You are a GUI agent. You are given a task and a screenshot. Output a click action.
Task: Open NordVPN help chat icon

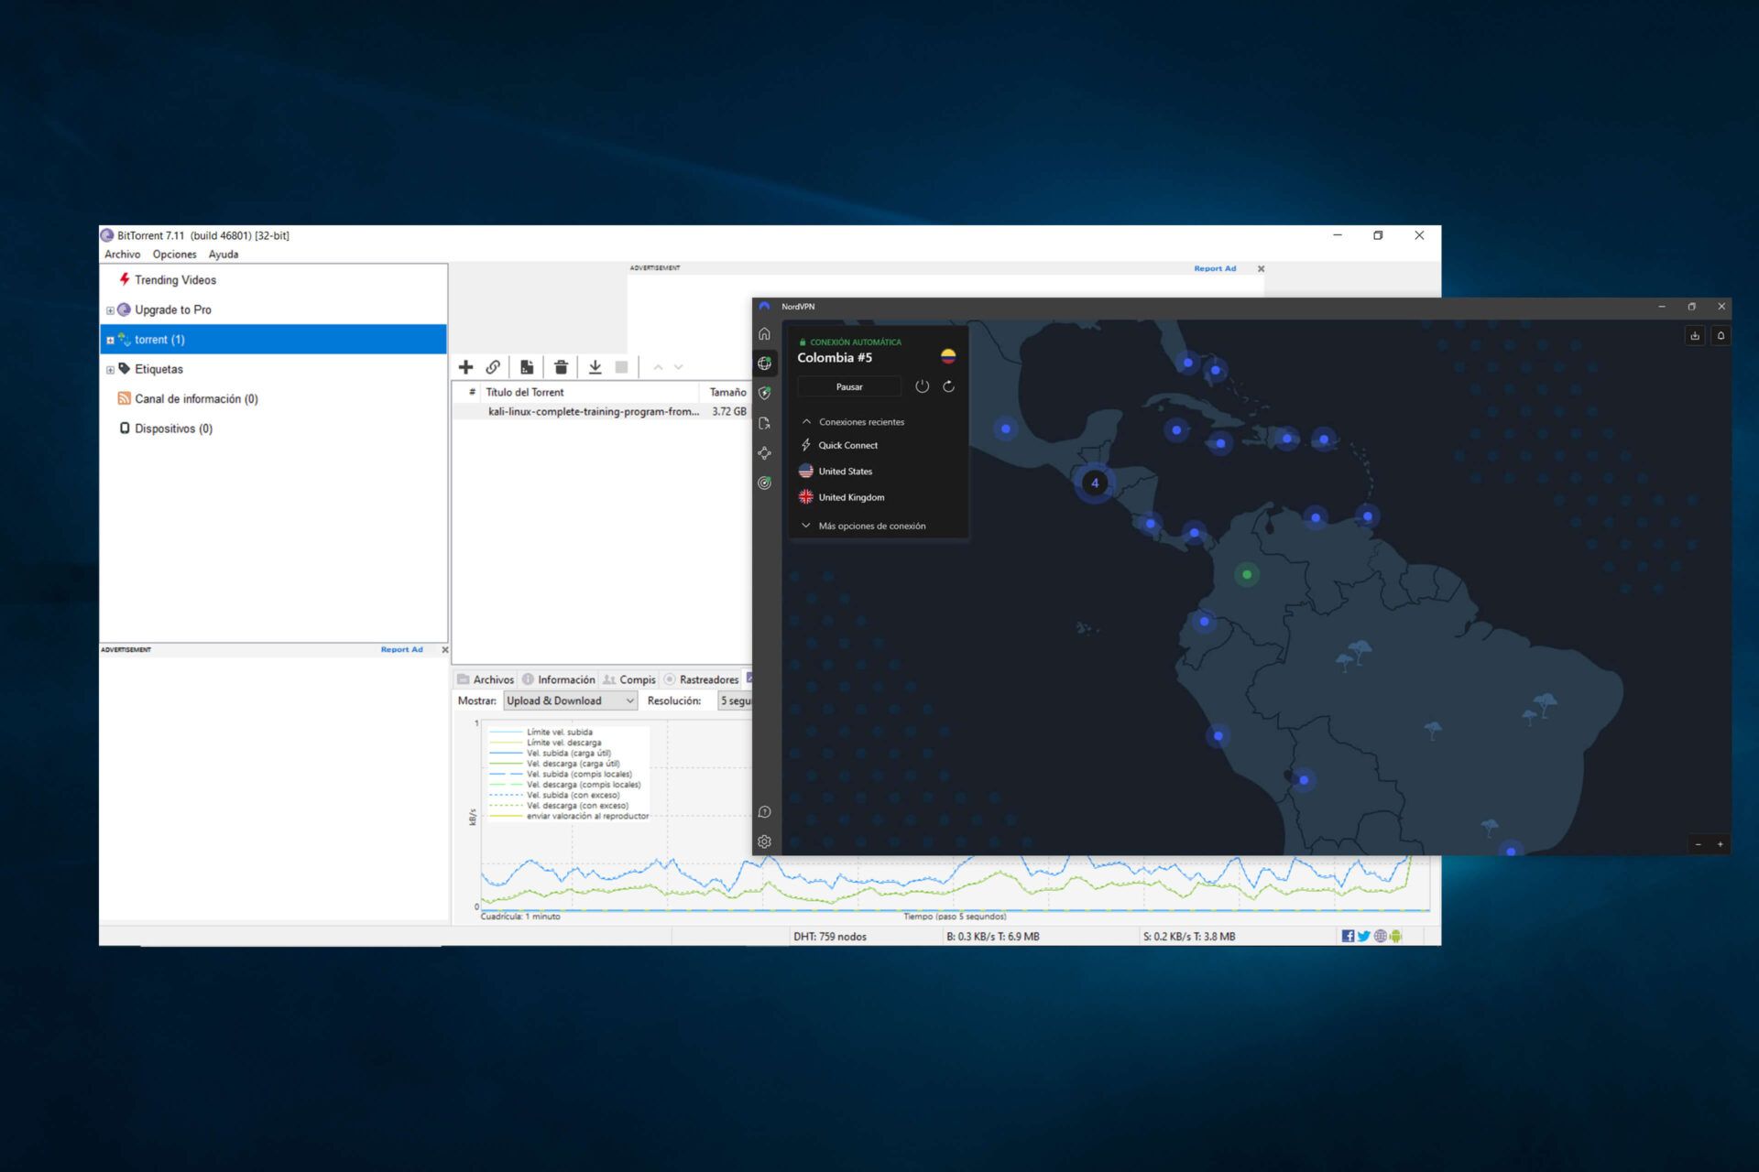click(765, 812)
